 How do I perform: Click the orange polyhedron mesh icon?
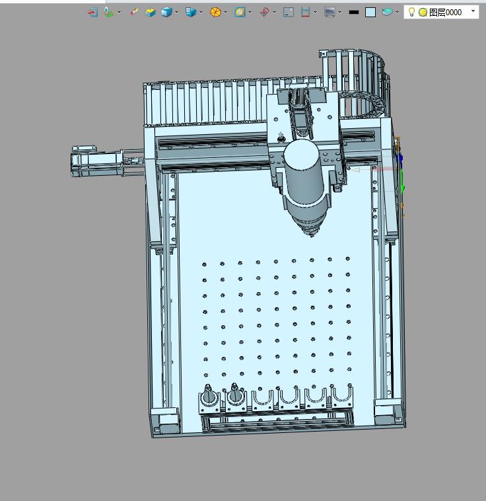[215, 12]
